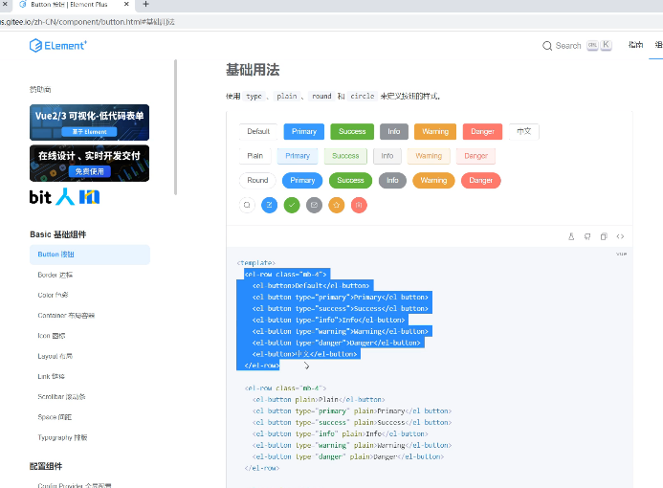Open a new browser tab

145,4
